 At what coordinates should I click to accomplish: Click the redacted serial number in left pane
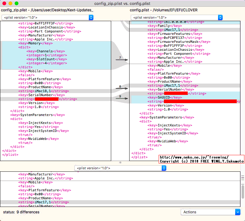pyautogui.click(x=47, y=99)
